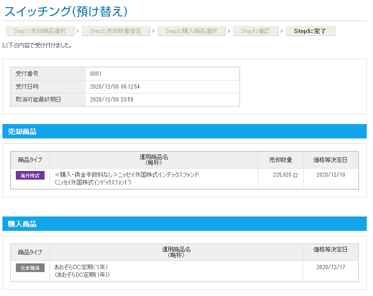Click the page title スイッチング(預け替え)
The height and width of the screenshot is (296, 373).
click(x=66, y=11)
